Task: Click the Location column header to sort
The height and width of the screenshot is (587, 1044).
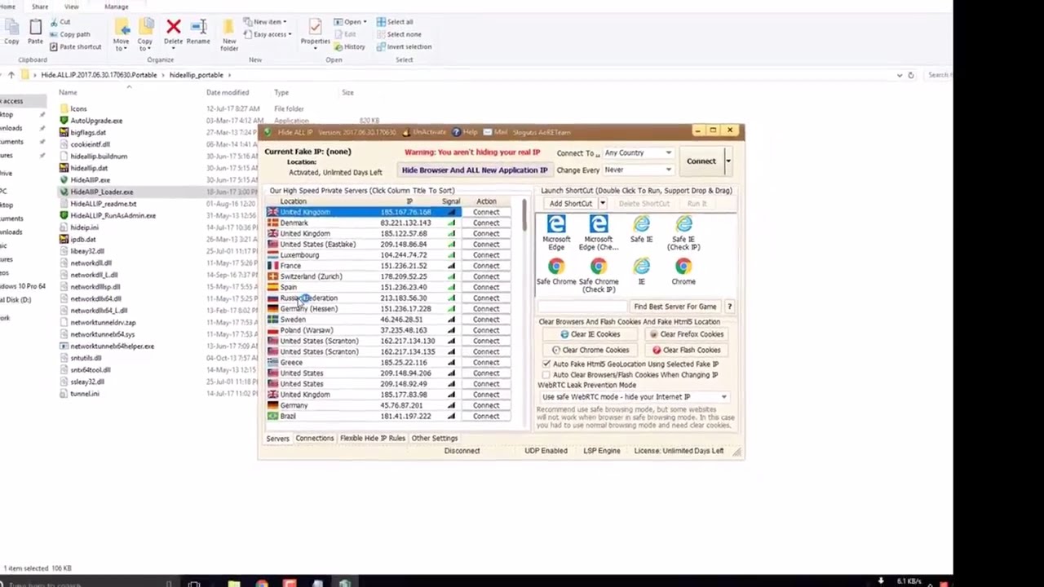Action: tap(294, 201)
